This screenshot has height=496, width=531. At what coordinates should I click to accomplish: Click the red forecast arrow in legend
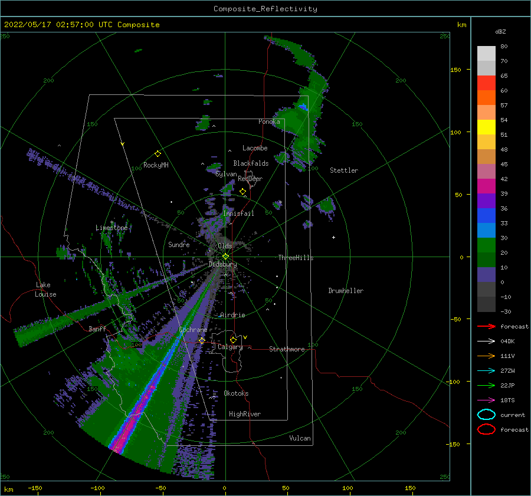[486, 326]
